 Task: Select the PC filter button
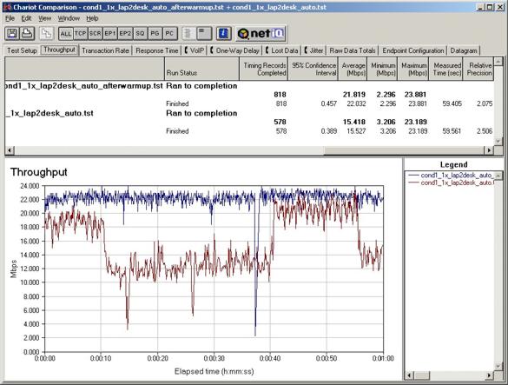[x=169, y=33]
